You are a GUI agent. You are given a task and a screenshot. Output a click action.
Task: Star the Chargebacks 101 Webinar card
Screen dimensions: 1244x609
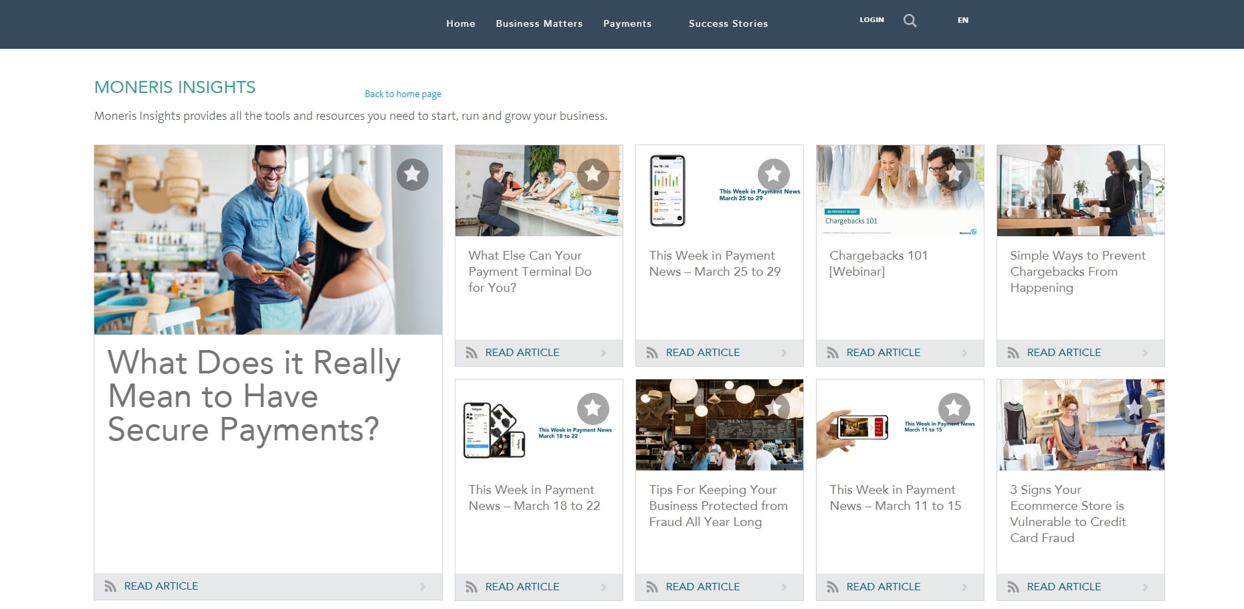pos(954,175)
